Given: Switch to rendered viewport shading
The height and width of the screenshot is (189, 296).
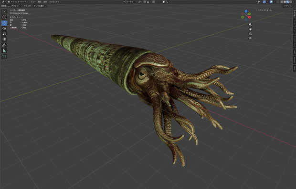Looking at the screenshot, I should click(291, 2).
